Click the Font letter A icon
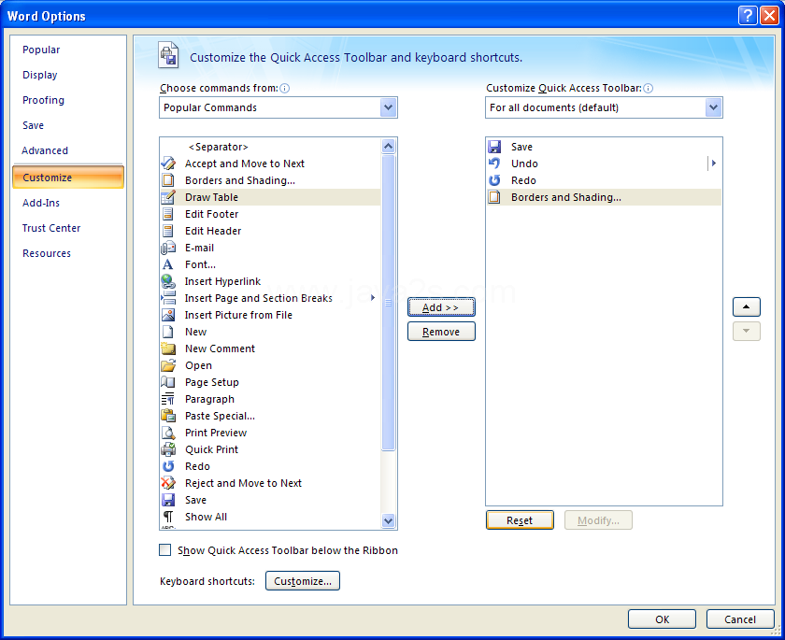 pyautogui.click(x=167, y=264)
